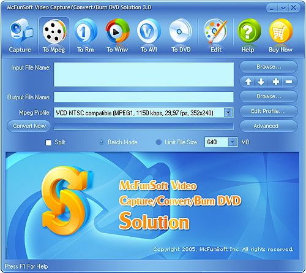Choose the To Wmv conversion icon
The image size is (306, 273).
(x=118, y=36)
